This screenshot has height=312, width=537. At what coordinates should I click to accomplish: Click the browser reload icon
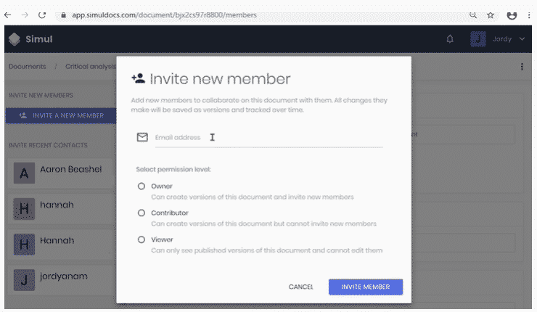click(42, 15)
